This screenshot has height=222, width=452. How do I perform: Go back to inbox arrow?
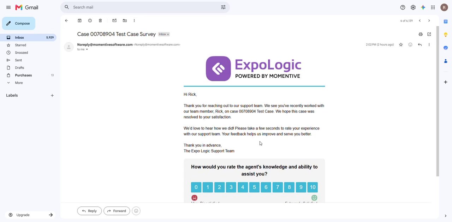click(x=66, y=20)
